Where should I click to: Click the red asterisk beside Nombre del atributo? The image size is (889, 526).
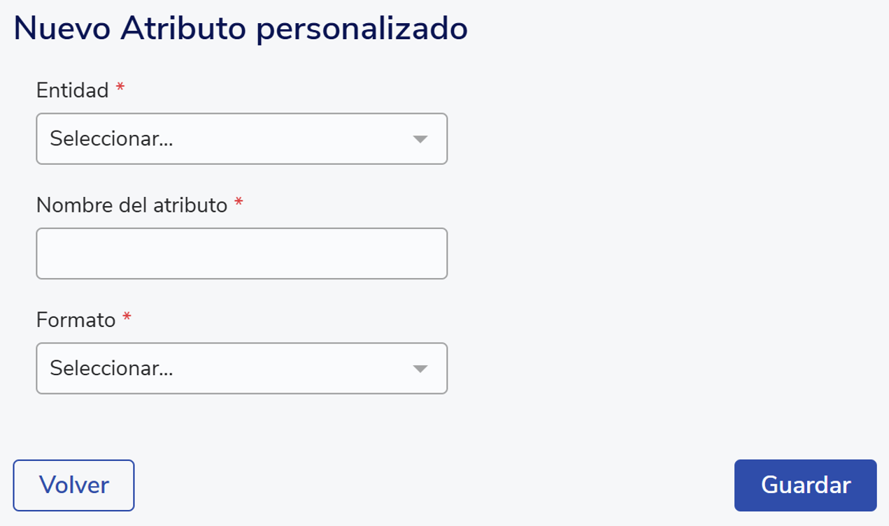tap(239, 203)
